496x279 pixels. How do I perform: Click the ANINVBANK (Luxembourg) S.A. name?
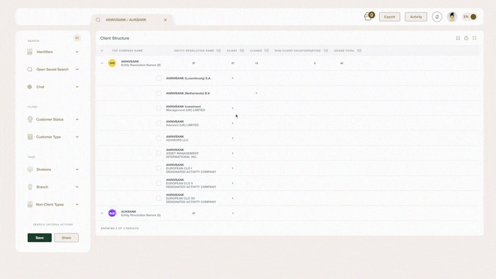[x=188, y=78]
